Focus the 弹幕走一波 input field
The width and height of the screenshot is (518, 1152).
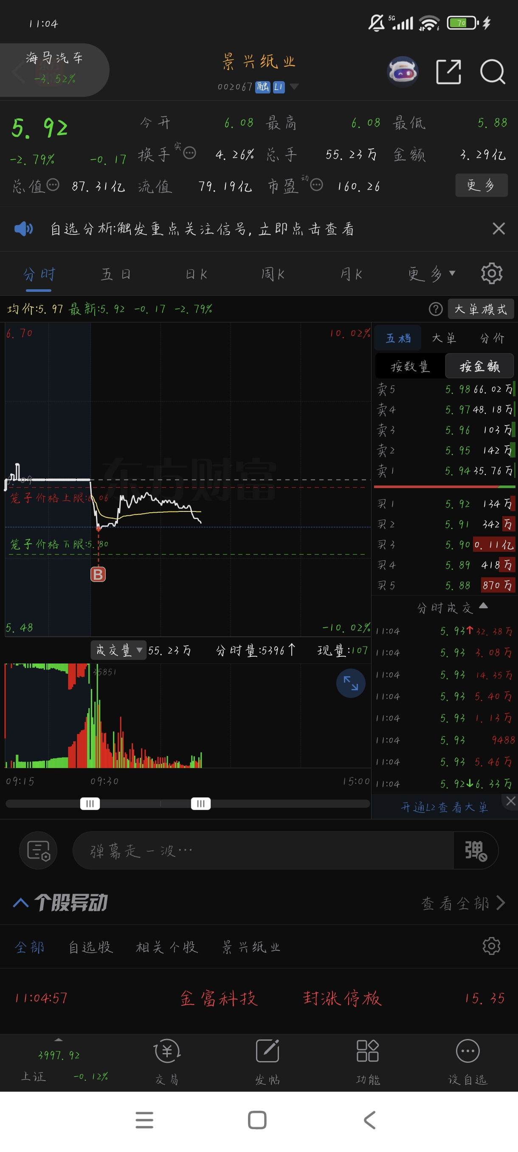pos(263,850)
